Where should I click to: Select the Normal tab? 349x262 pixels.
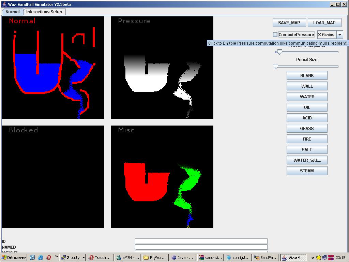[13, 12]
